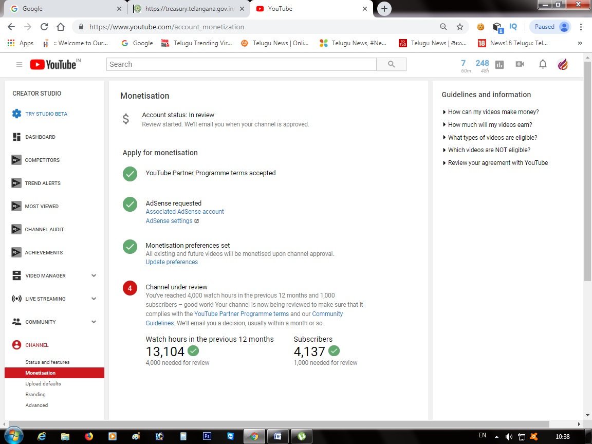
Task: Expand the Community chevron
Action: point(94,322)
